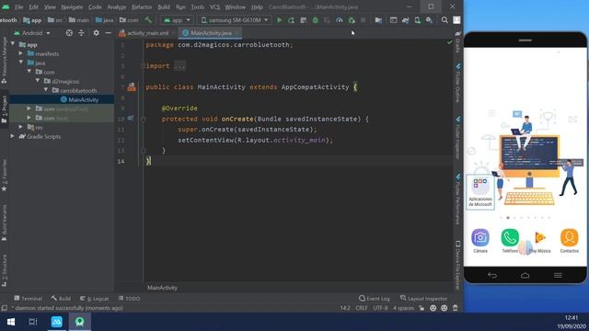Open the Refactor menu
This screenshot has height=331, width=589.
pos(142,6)
